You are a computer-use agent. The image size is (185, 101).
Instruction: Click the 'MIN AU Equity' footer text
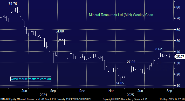click(8, 99)
